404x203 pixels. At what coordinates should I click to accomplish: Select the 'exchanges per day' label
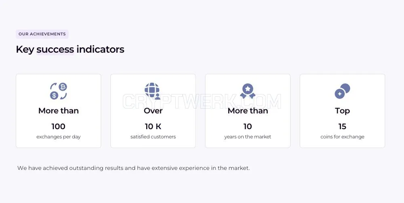point(59,137)
